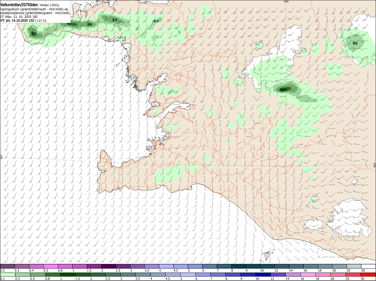Click the 'rigning/skúrir' legend description line
This screenshot has height=281, width=376.
click(34, 9)
